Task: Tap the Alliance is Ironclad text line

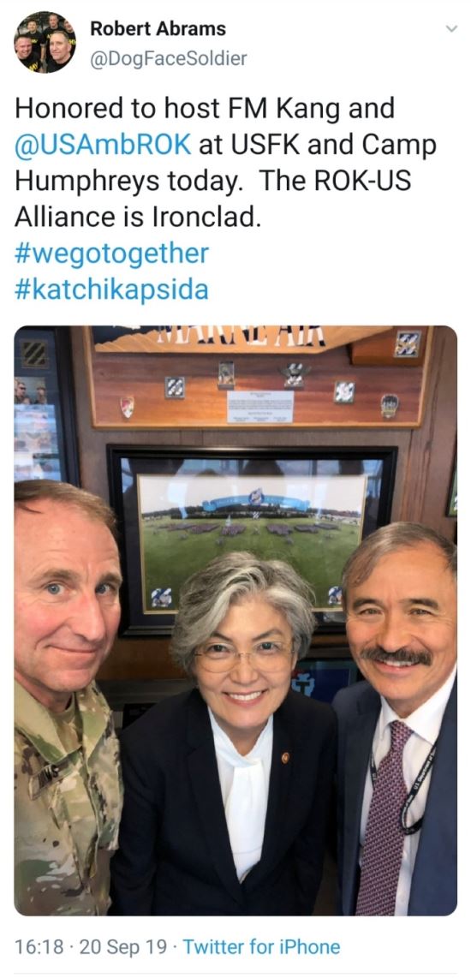Action: 137,217
